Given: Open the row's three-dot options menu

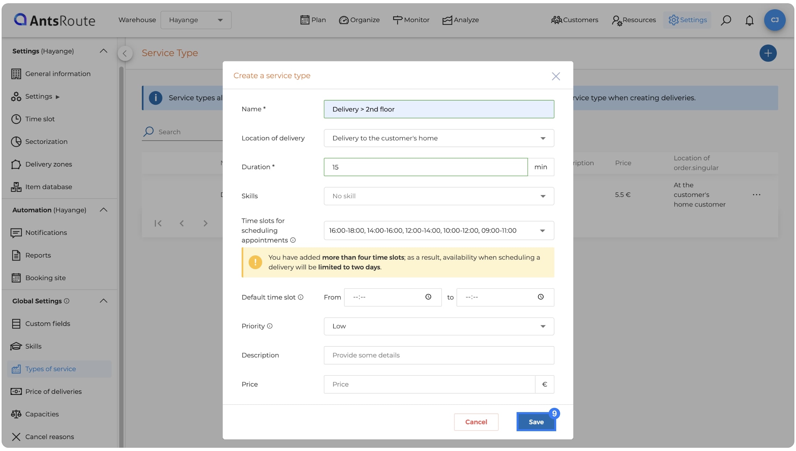Looking at the screenshot, I should (x=756, y=195).
